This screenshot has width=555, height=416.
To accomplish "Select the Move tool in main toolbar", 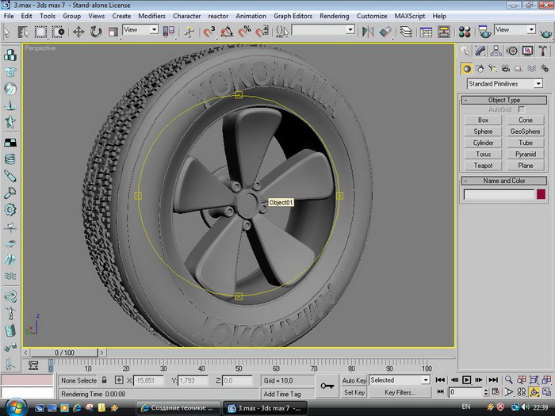I will point(78,32).
